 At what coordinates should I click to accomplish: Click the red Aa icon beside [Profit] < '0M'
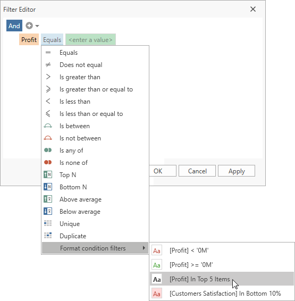pyautogui.click(x=157, y=250)
